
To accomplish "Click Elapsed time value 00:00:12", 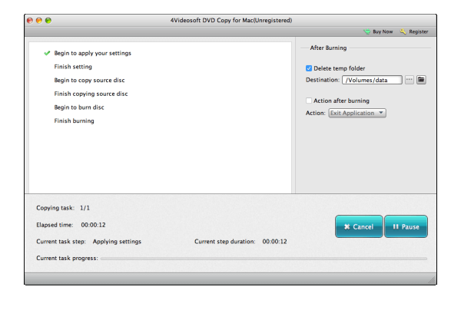I will point(93,225).
